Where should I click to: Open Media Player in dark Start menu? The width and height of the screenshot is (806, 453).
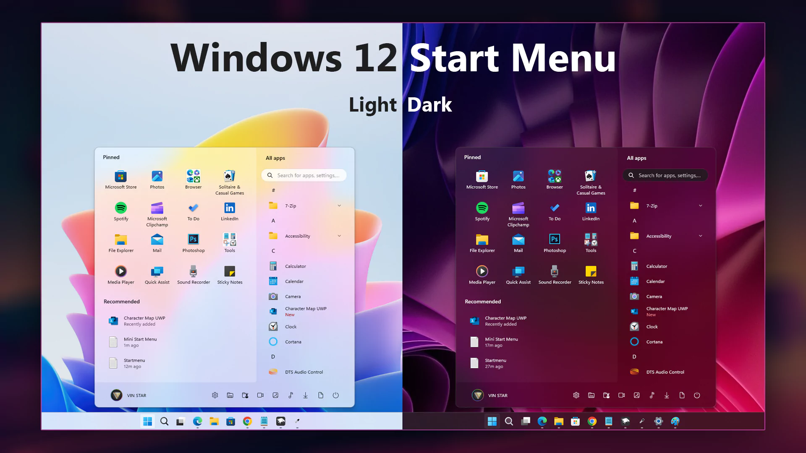pyautogui.click(x=482, y=275)
